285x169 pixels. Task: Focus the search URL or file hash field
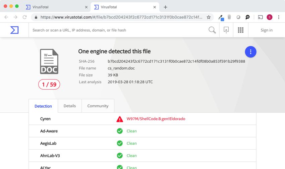(118, 30)
